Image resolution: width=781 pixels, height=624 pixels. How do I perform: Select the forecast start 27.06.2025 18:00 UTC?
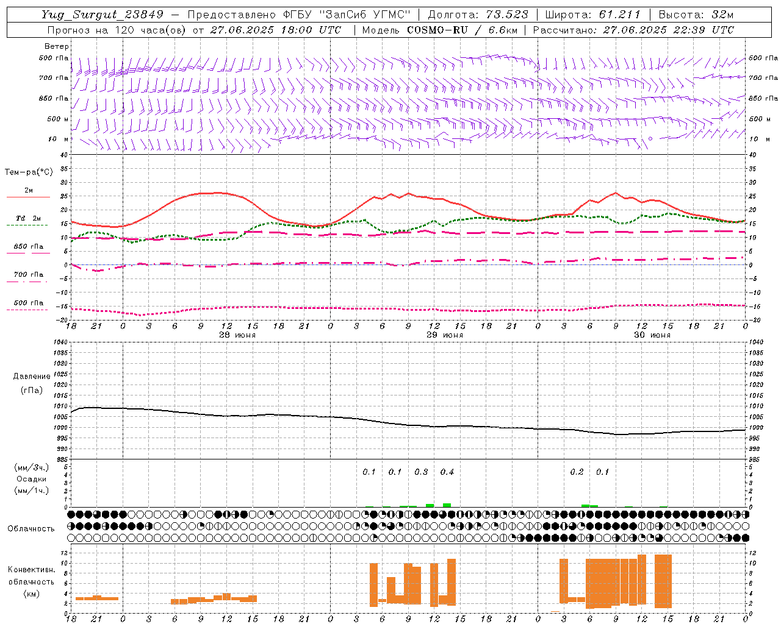276,30
